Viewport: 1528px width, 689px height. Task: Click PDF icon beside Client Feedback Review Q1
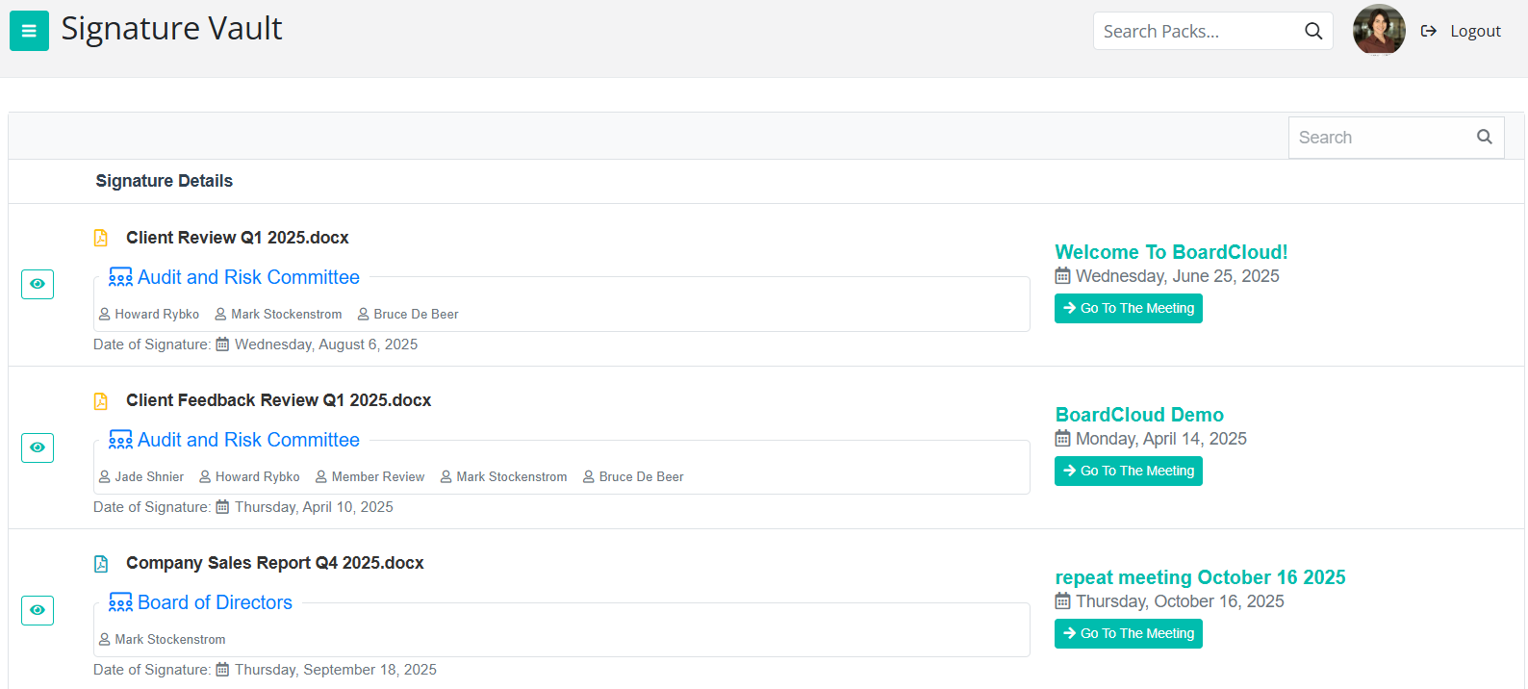[101, 401]
